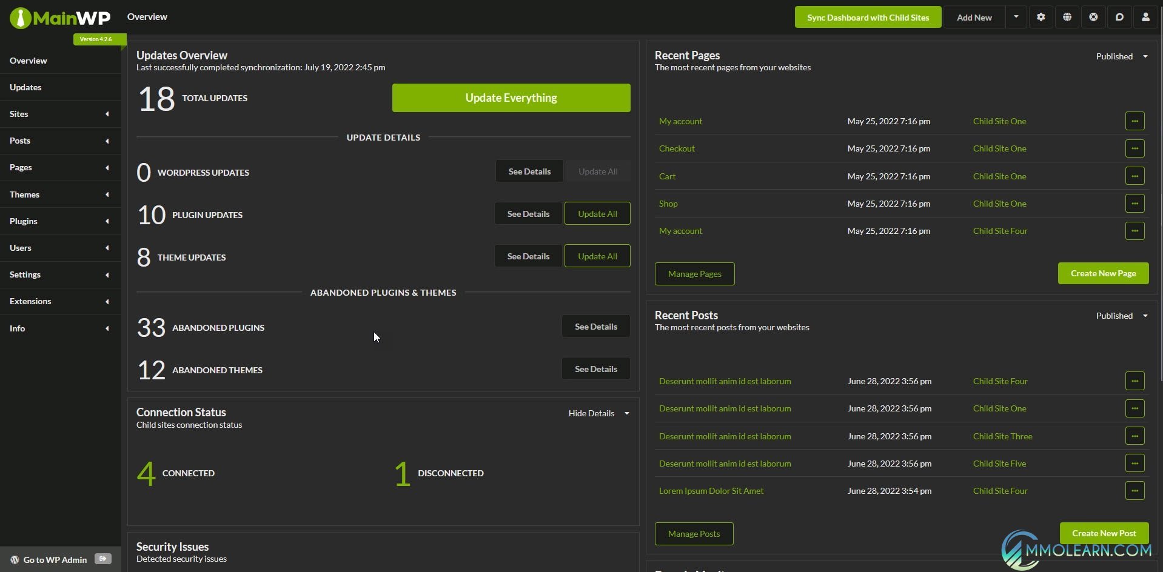
Task: Open actions menu for Child Site Three post
Action: (1135, 436)
